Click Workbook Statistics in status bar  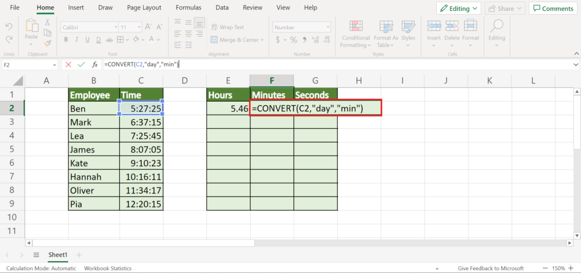pyautogui.click(x=107, y=268)
